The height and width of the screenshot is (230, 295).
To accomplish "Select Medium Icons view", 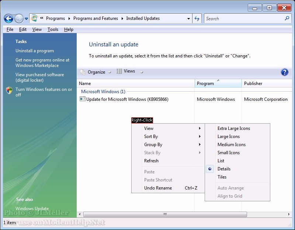I will (x=237, y=145).
